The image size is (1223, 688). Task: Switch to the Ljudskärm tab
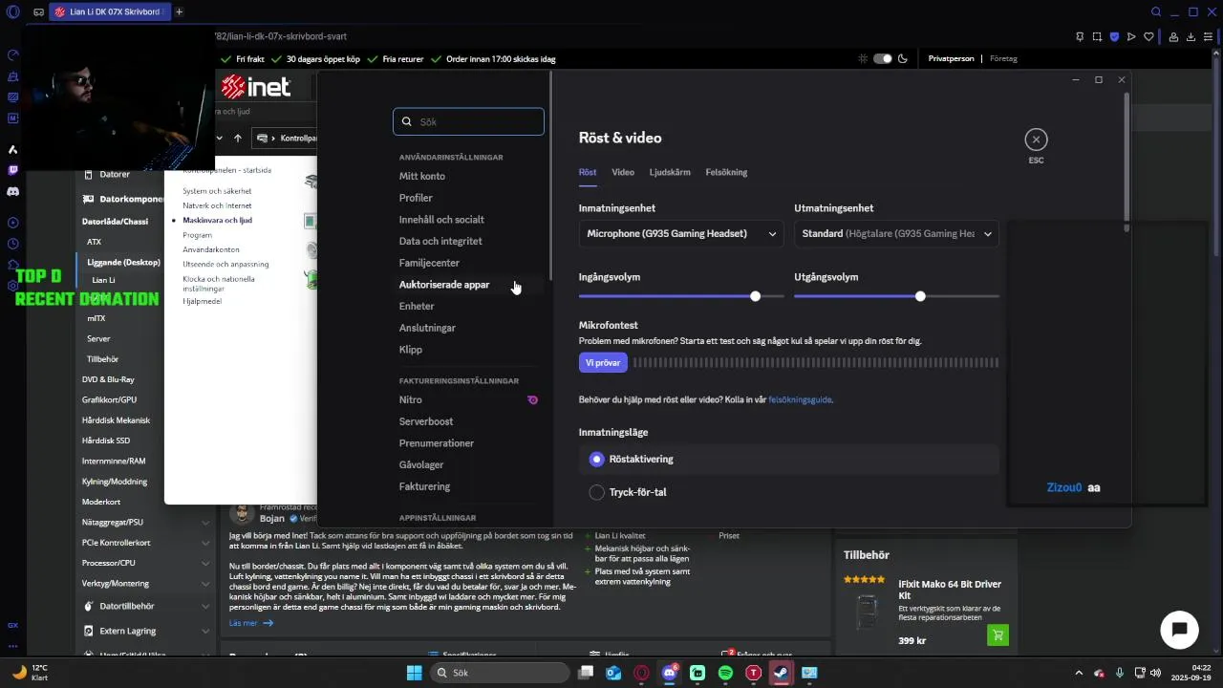[x=670, y=172]
